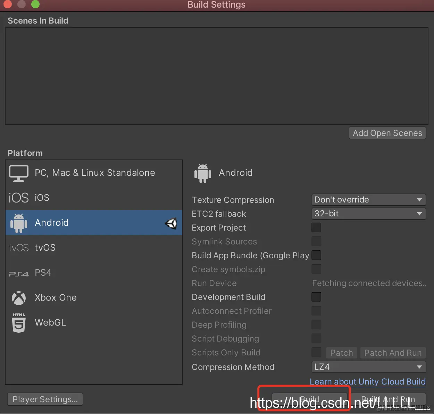Screen dimensions: 434x414
Task: Open Learn about Unity Cloud Build link
Action: click(368, 382)
